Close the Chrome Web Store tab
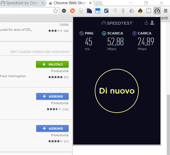Screen dimensions: 170x155 [x=90, y=3]
